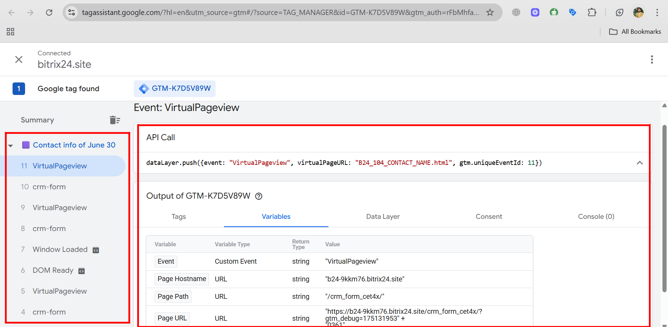The image size is (668, 327).
Task: Open the green robot extension
Action: (x=554, y=13)
